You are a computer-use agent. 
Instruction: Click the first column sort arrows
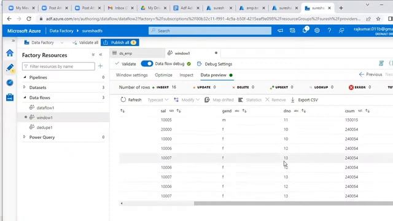(122, 110)
